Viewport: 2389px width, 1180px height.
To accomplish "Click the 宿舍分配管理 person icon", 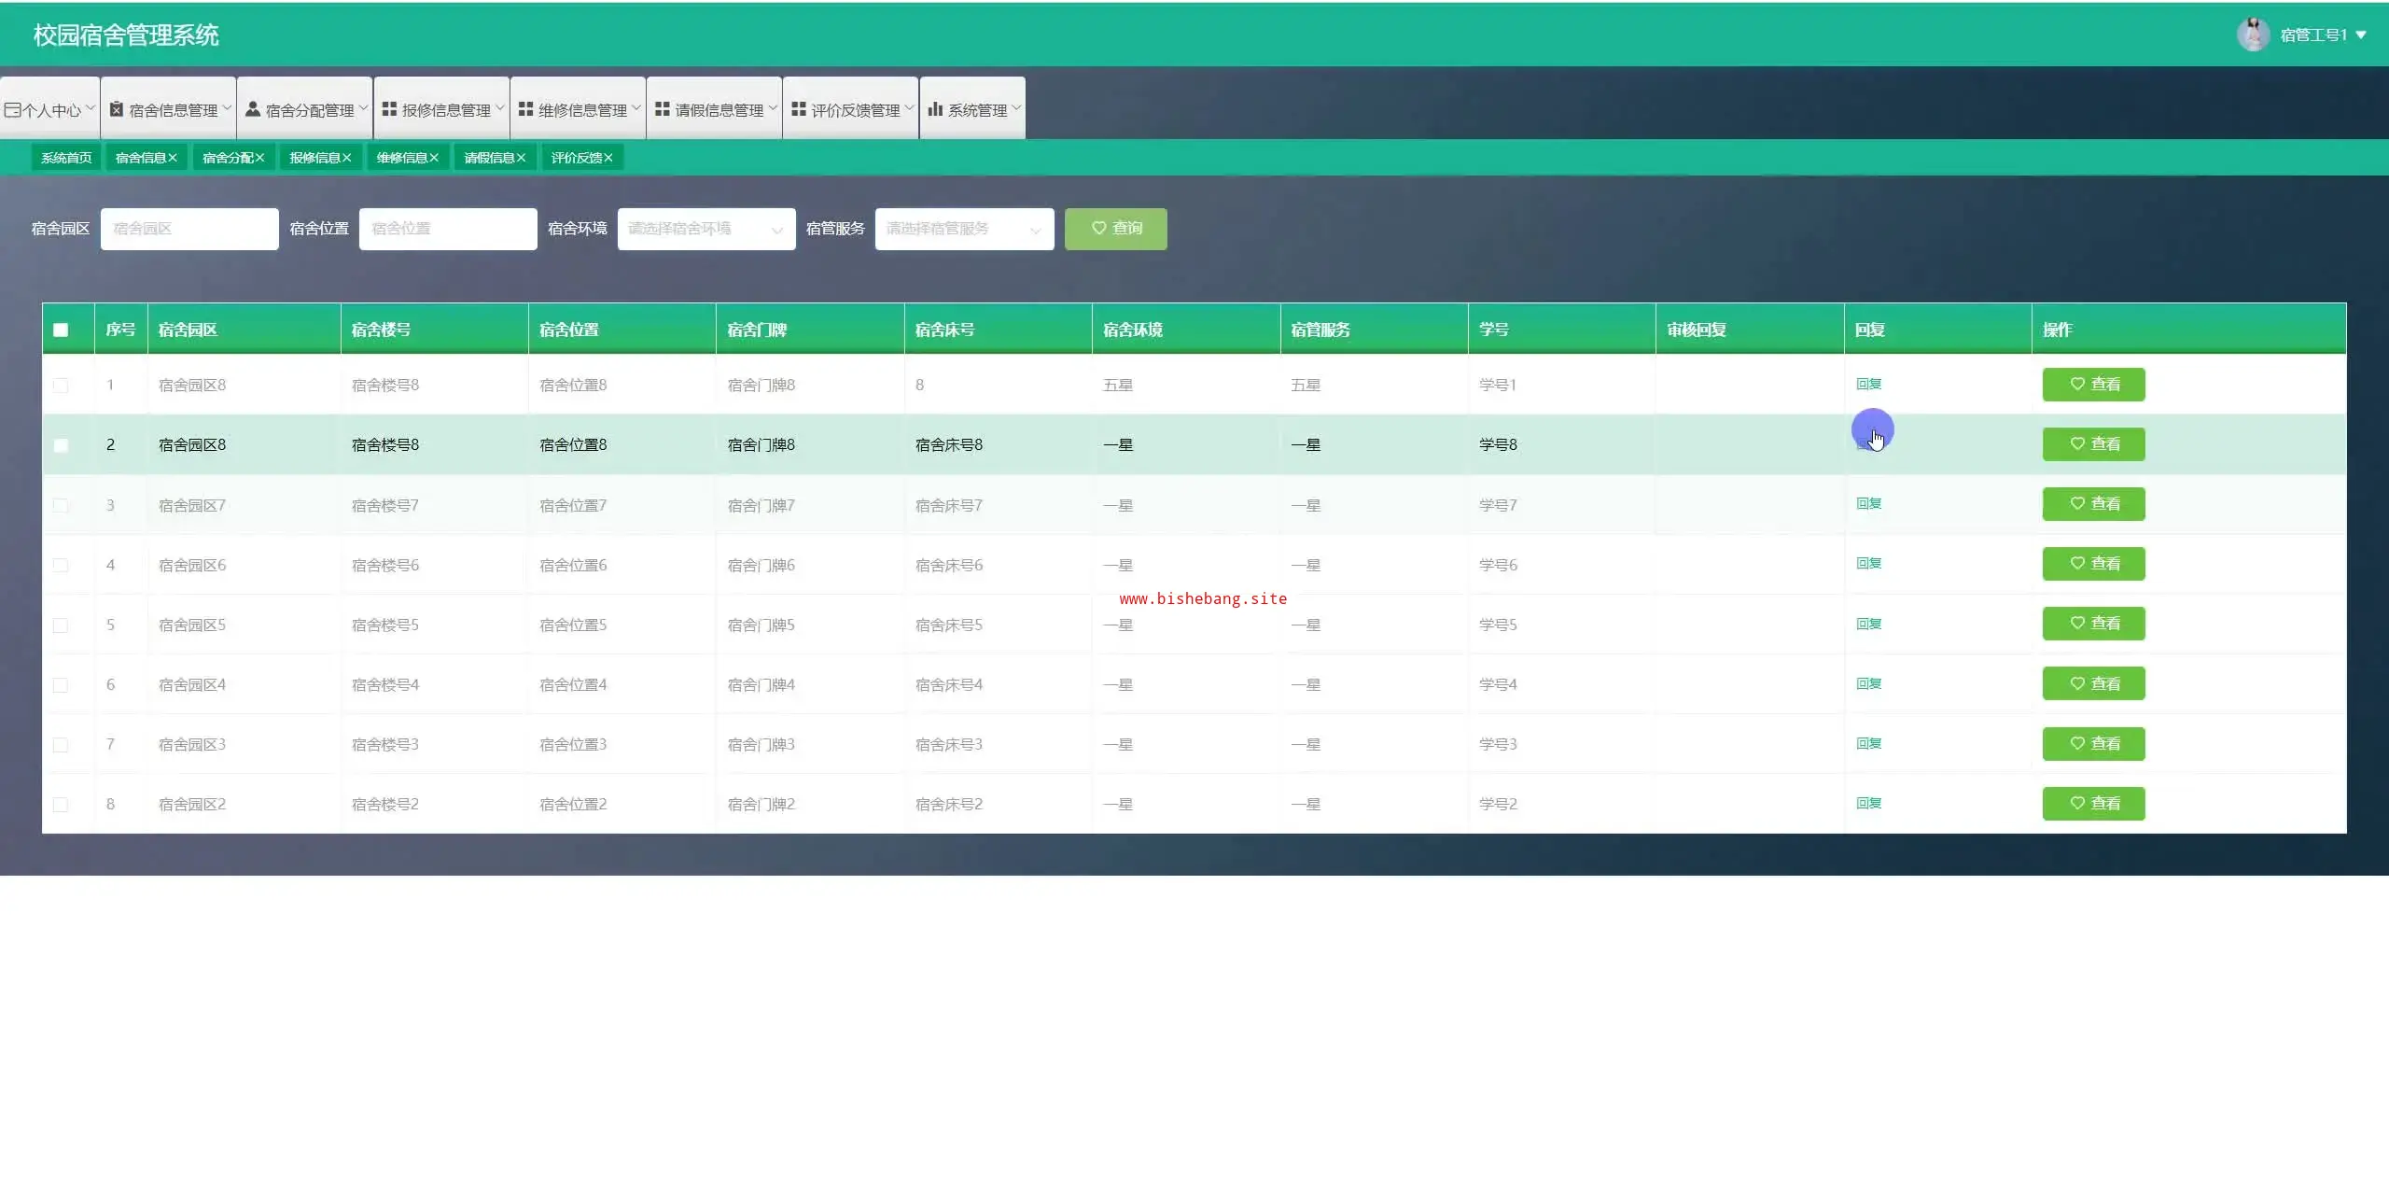I will click(253, 109).
